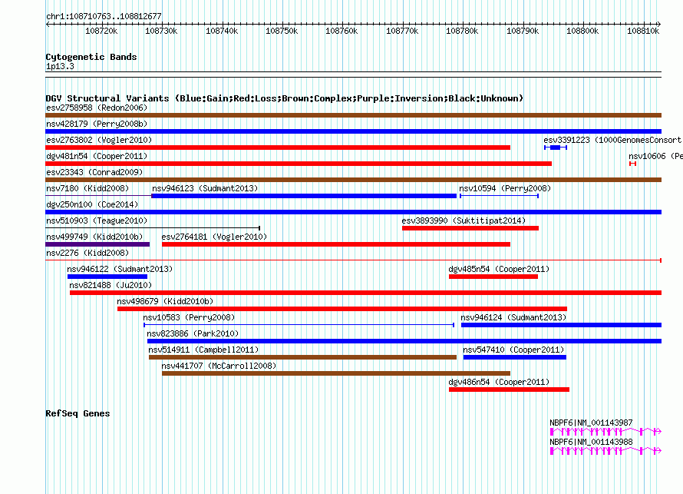The height and width of the screenshot is (494, 683).
Task: Open nsv946122 (Sudmant2013) label
Action: pos(120,269)
